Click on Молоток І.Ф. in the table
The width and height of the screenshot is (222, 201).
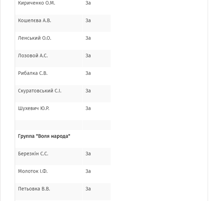tap(33, 171)
